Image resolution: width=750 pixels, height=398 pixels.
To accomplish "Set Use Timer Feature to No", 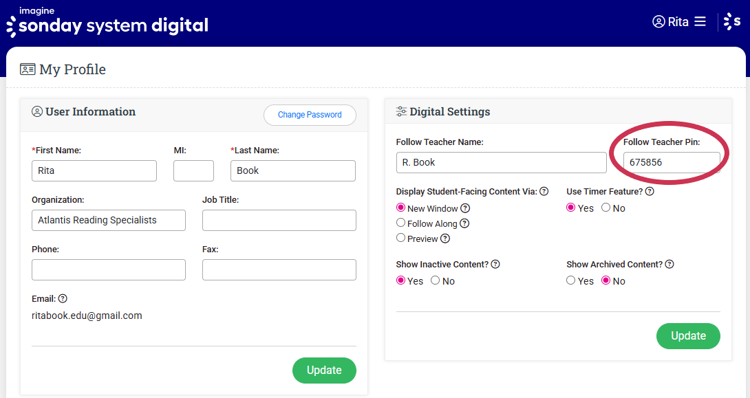I will [x=606, y=208].
